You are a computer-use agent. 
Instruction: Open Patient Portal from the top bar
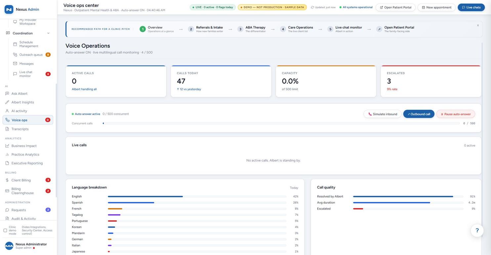point(395,7)
